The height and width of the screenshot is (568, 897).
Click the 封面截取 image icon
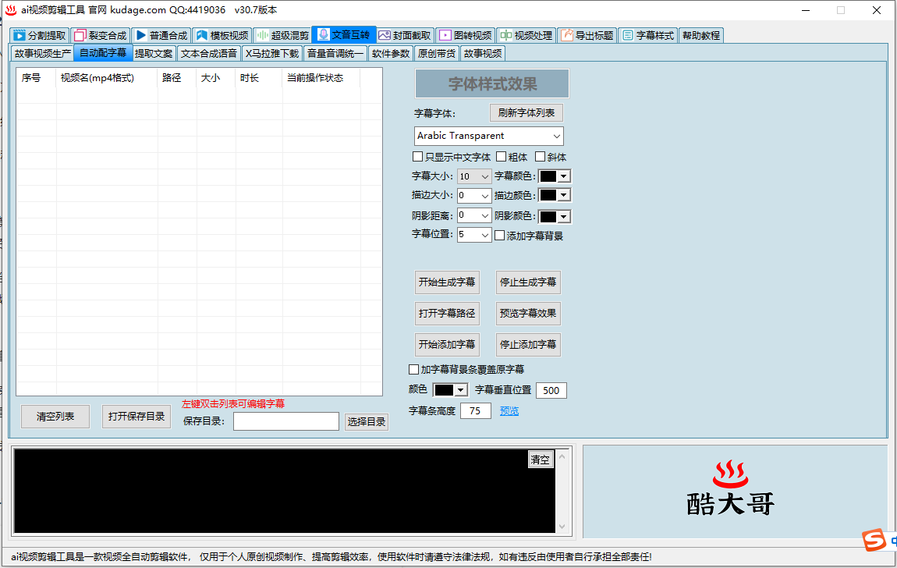point(385,35)
